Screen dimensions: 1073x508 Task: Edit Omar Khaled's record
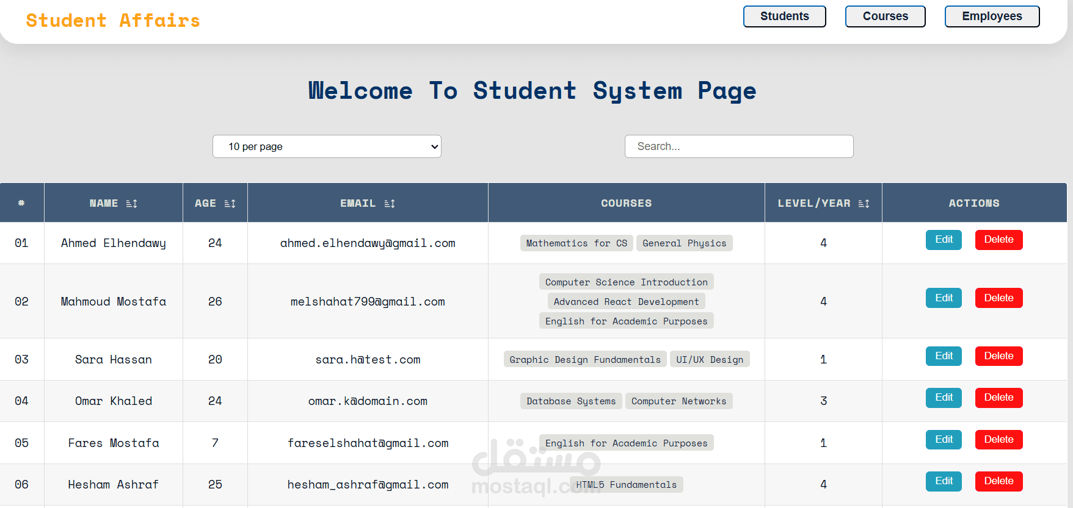(944, 398)
